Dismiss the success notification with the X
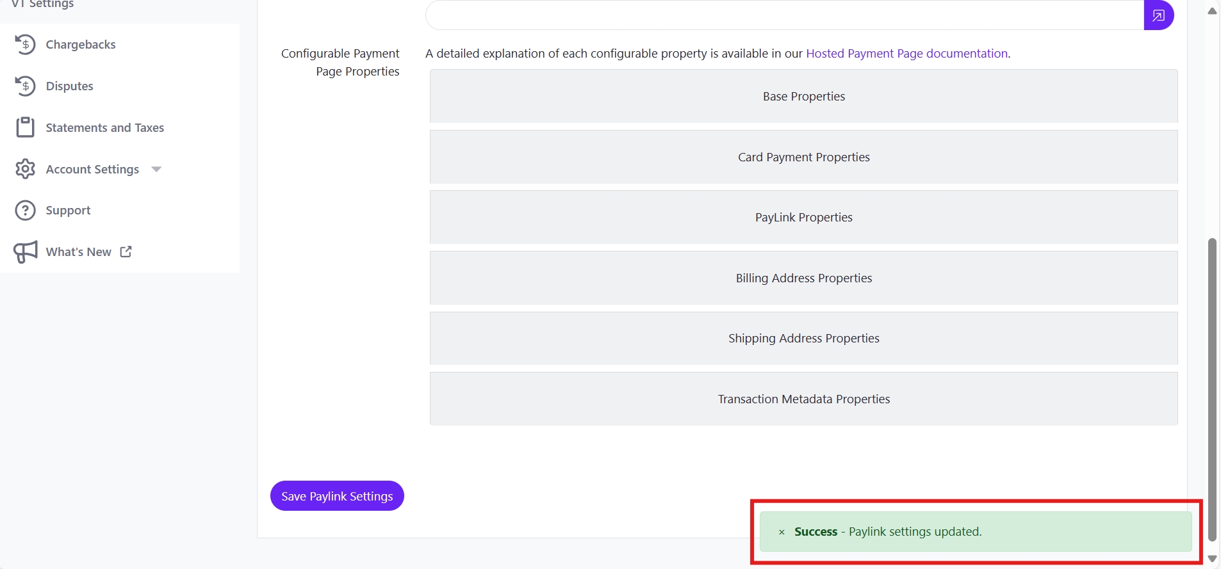 tap(782, 532)
